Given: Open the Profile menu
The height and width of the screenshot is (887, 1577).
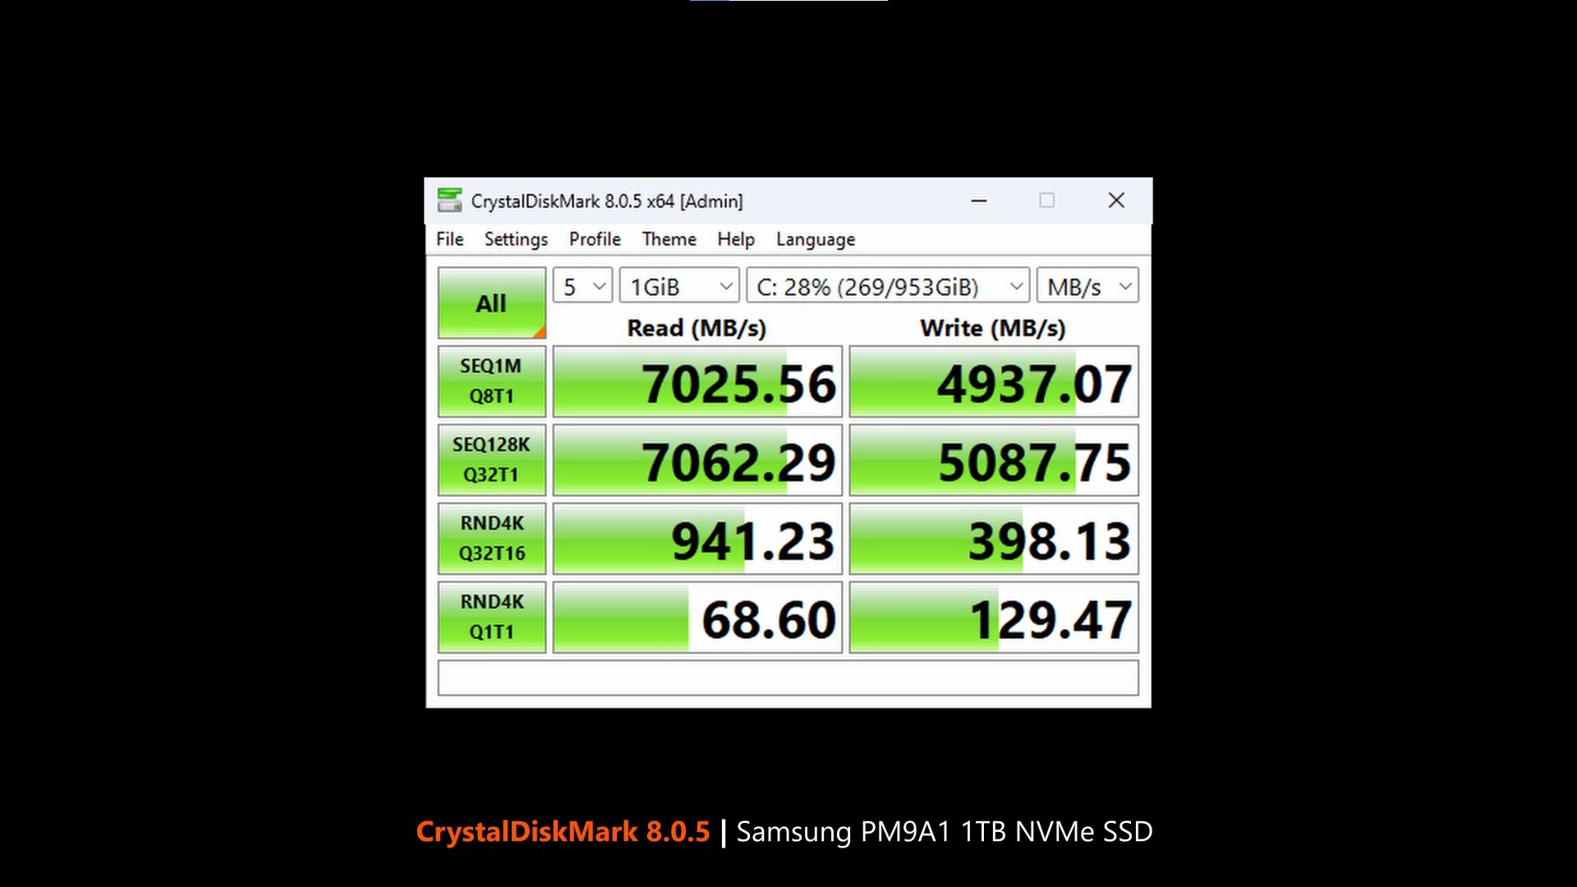Looking at the screenshot, I should click(595, 239).
